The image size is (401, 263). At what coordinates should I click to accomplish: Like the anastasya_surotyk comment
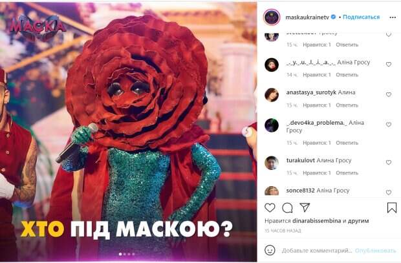pos(389,94)
